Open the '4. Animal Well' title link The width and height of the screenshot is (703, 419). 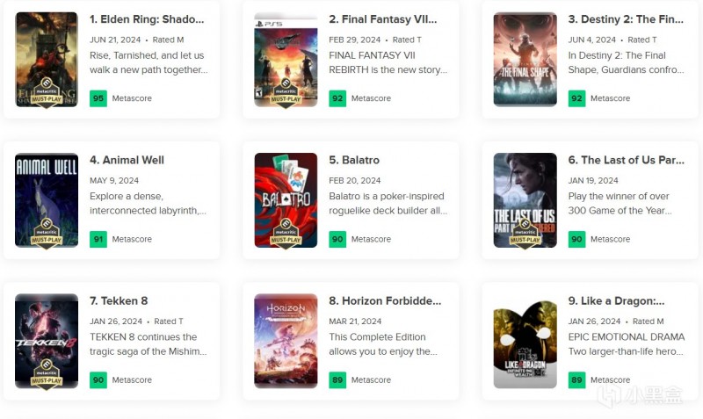pos(127,160)
